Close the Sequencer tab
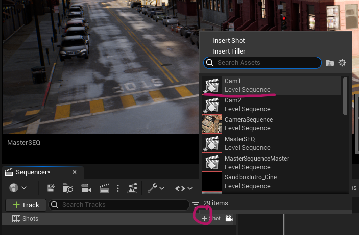The image size is (359, 235). [x=75, y=172]
